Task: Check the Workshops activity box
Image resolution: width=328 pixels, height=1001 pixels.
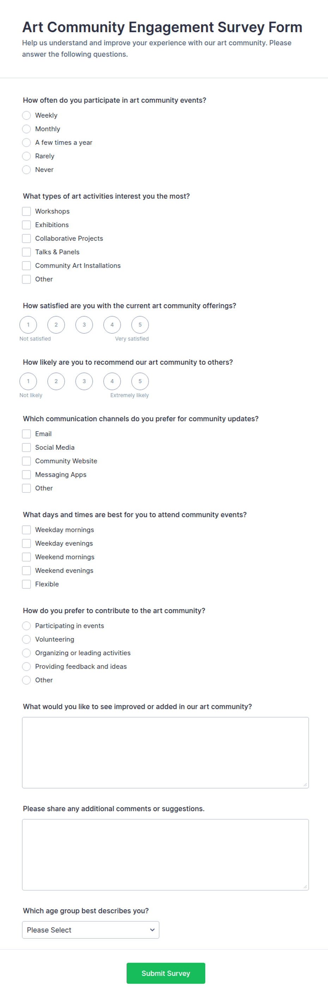Action: pos(26,211)
